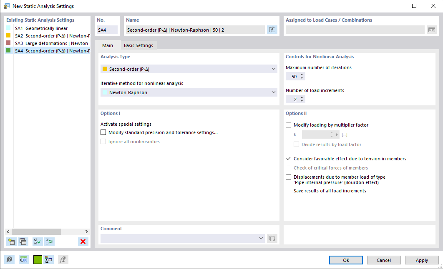Open the Analysis Type dropdown
The height and width of the screenshot is (269, 443).
(x=274, y=68)
